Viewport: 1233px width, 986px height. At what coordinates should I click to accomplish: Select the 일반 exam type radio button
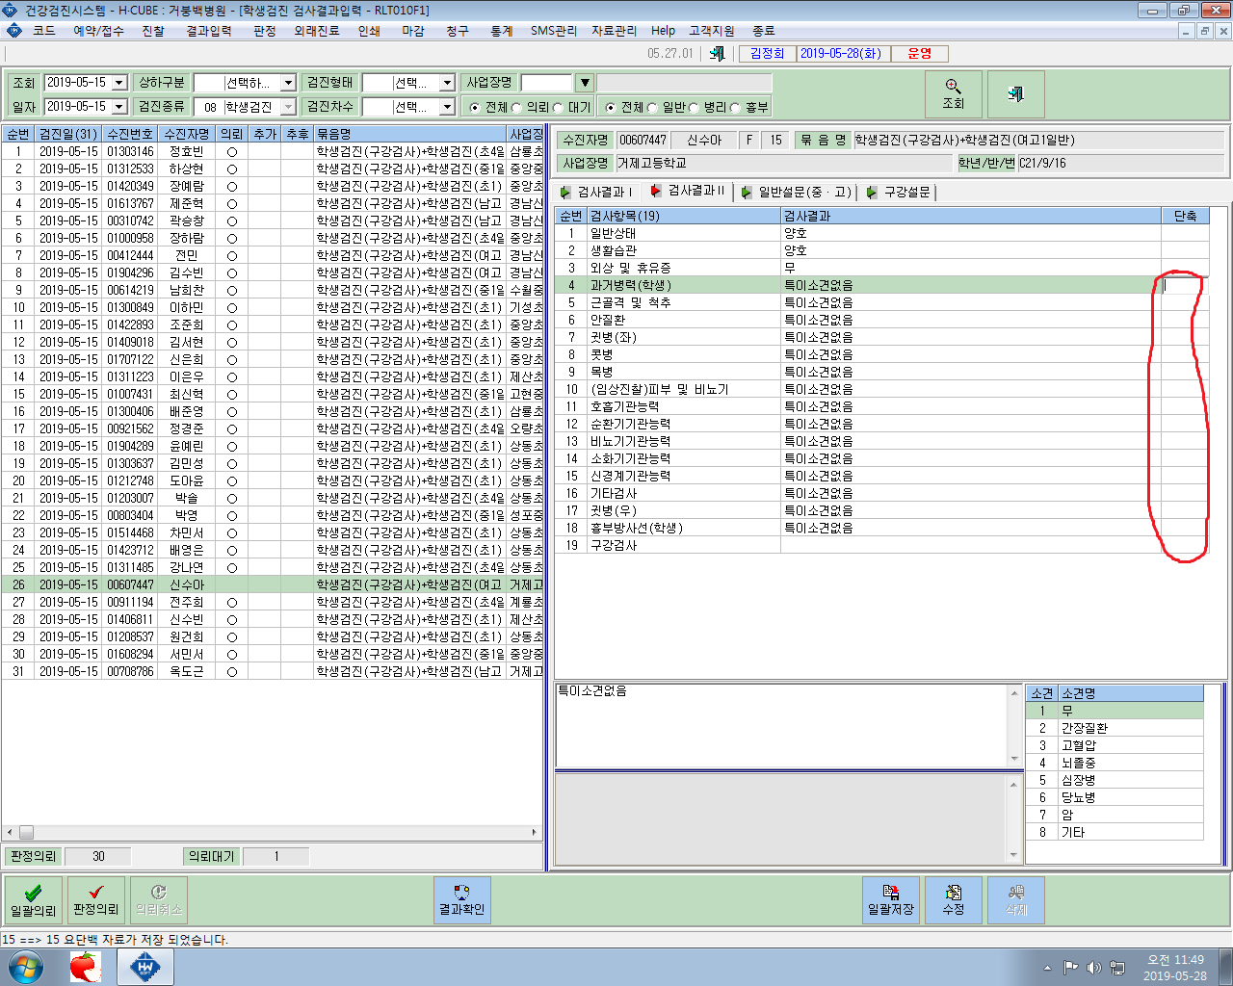coord(652,108)
